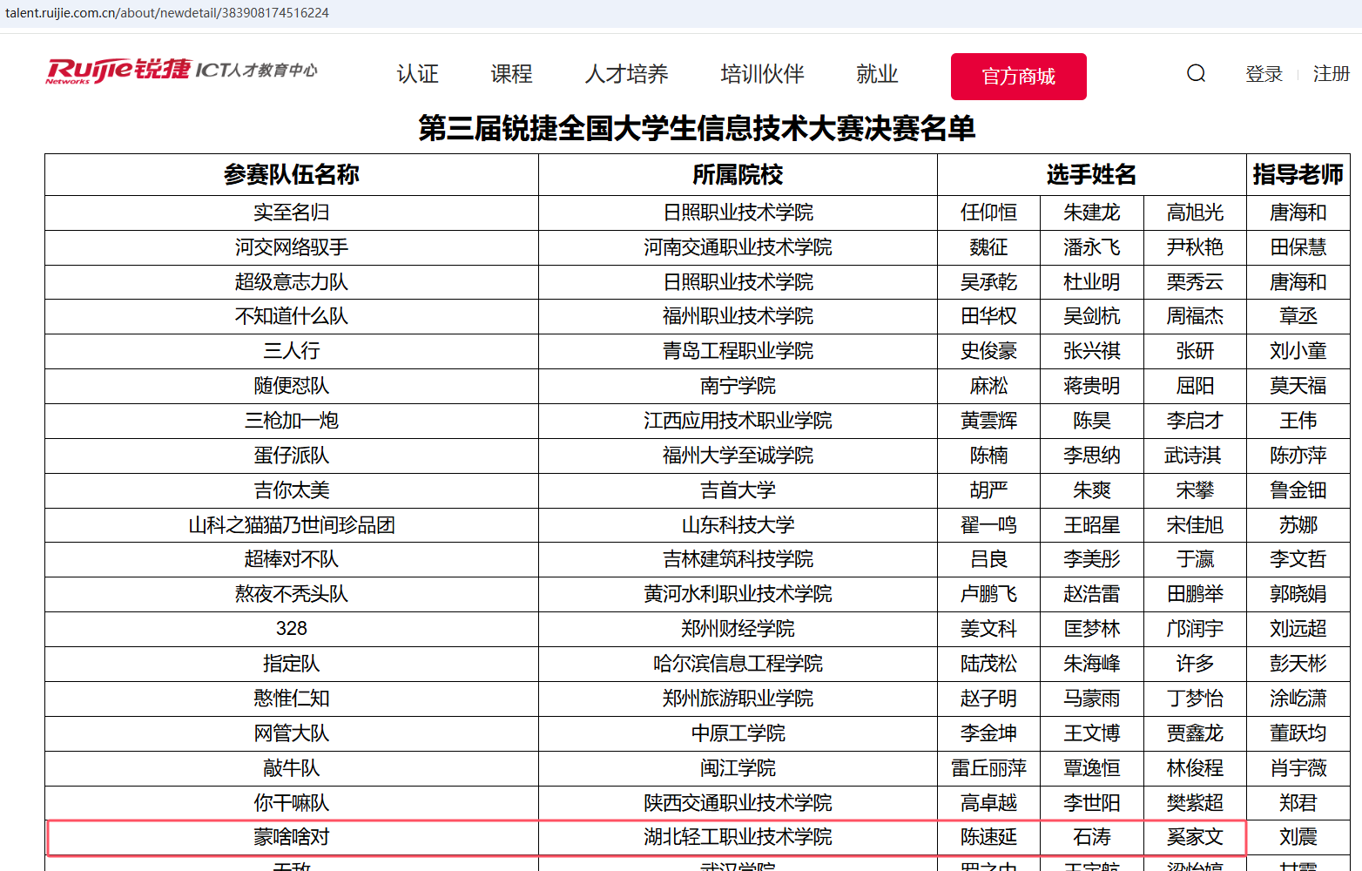Go to the 培训伙伴 page
1362x871 pixels.
(x=762, y=74)
